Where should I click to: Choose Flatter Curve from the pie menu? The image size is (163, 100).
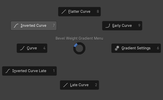79,12
